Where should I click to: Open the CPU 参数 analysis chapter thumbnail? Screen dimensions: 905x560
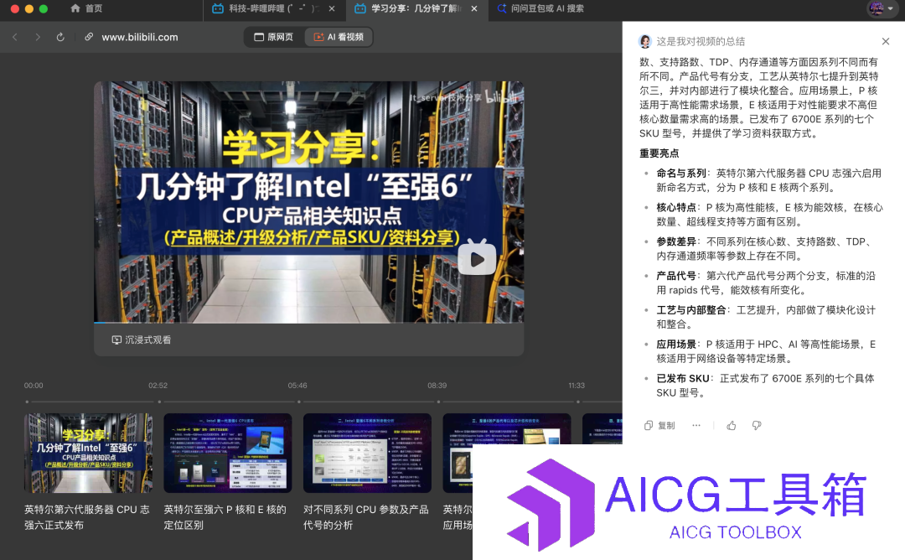[x=368, y=453]
